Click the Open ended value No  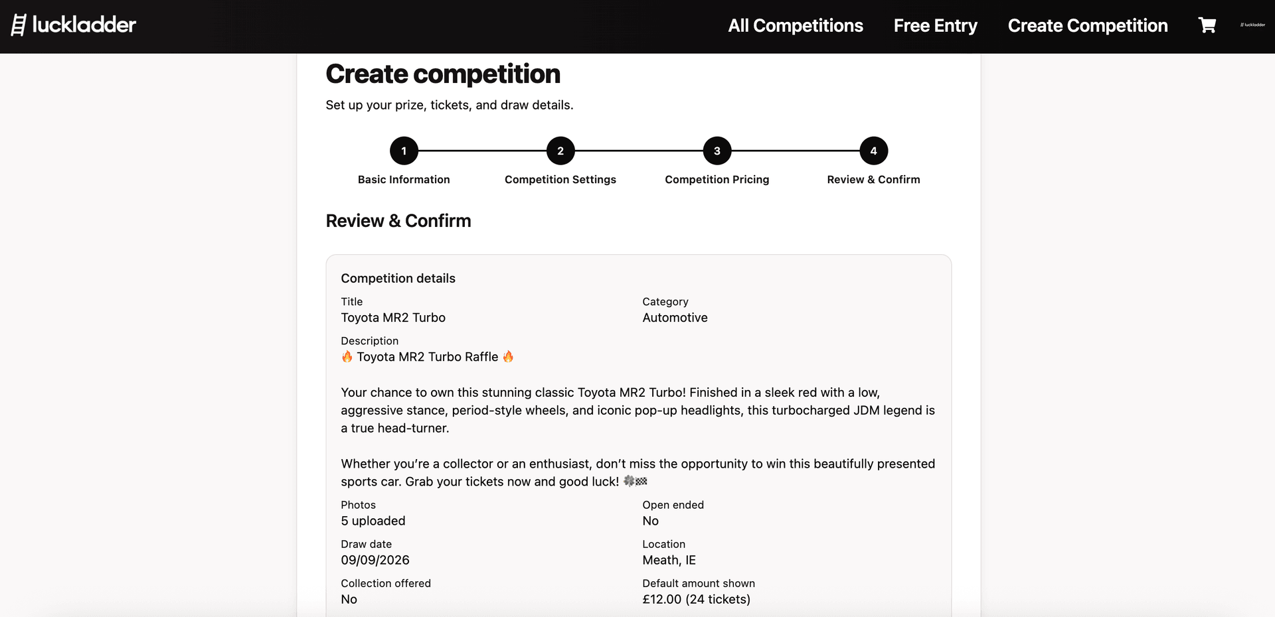651,521
